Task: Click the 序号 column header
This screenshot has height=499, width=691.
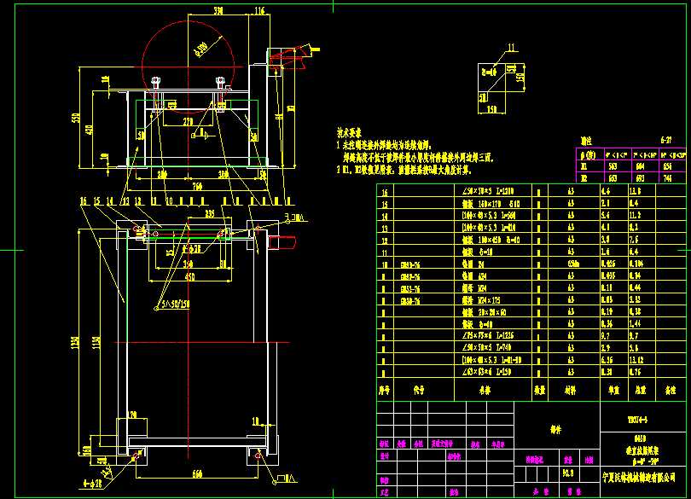Action: [384, 390]
